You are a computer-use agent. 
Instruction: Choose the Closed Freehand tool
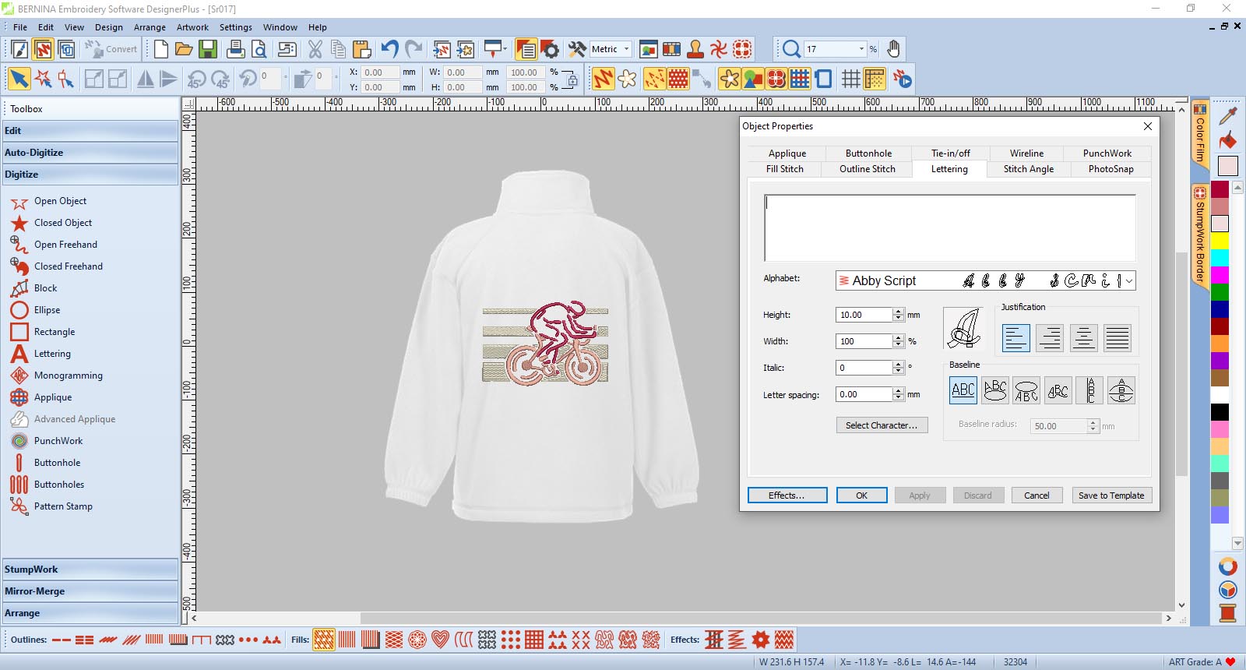(56, 266)
